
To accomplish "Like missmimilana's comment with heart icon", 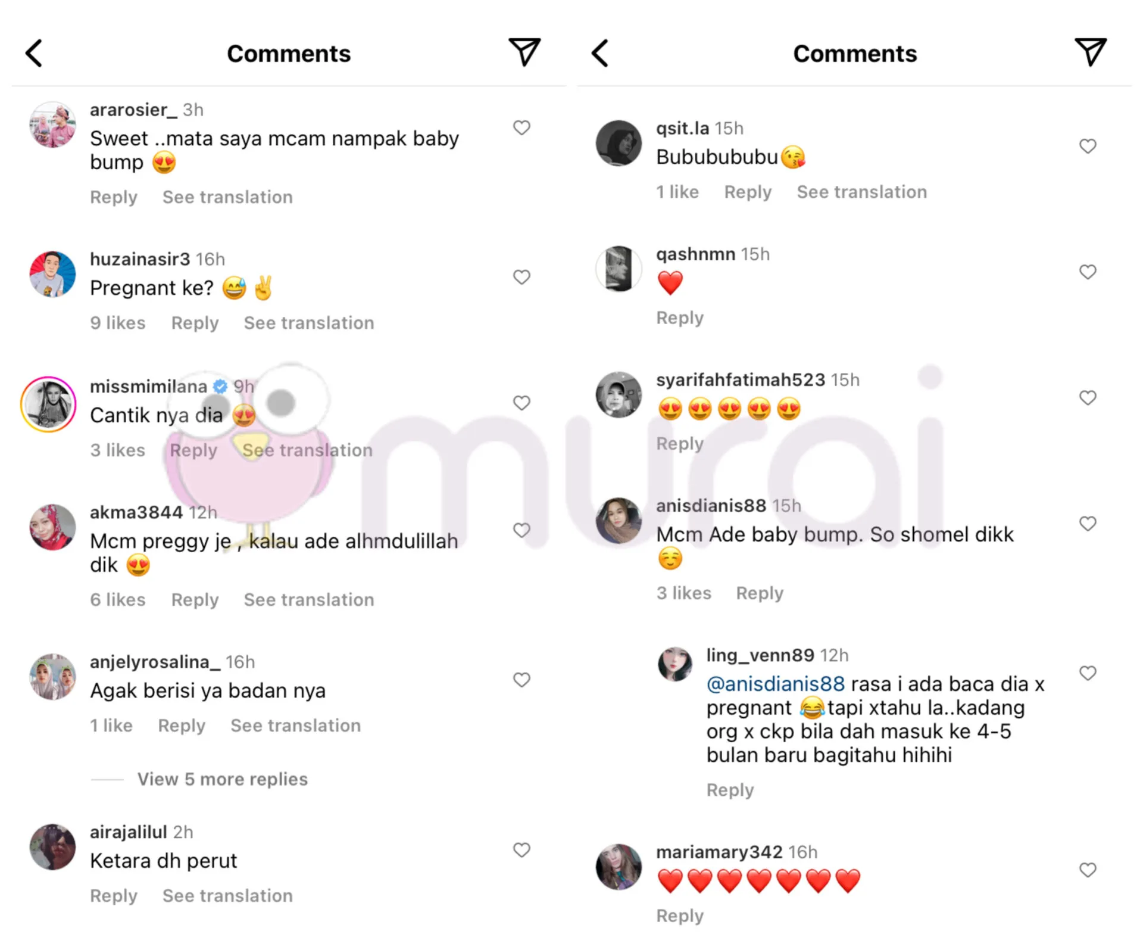I will point(521,403).
